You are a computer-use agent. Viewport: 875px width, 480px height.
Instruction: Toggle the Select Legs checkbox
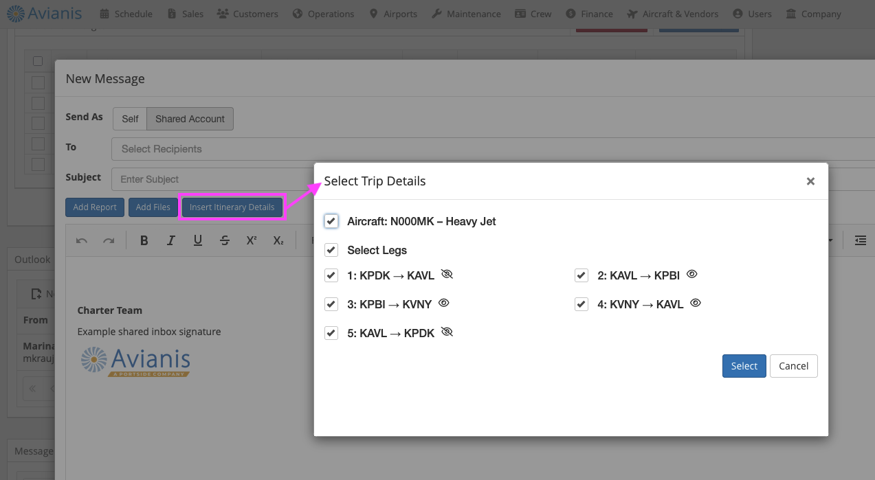point(331,250)
